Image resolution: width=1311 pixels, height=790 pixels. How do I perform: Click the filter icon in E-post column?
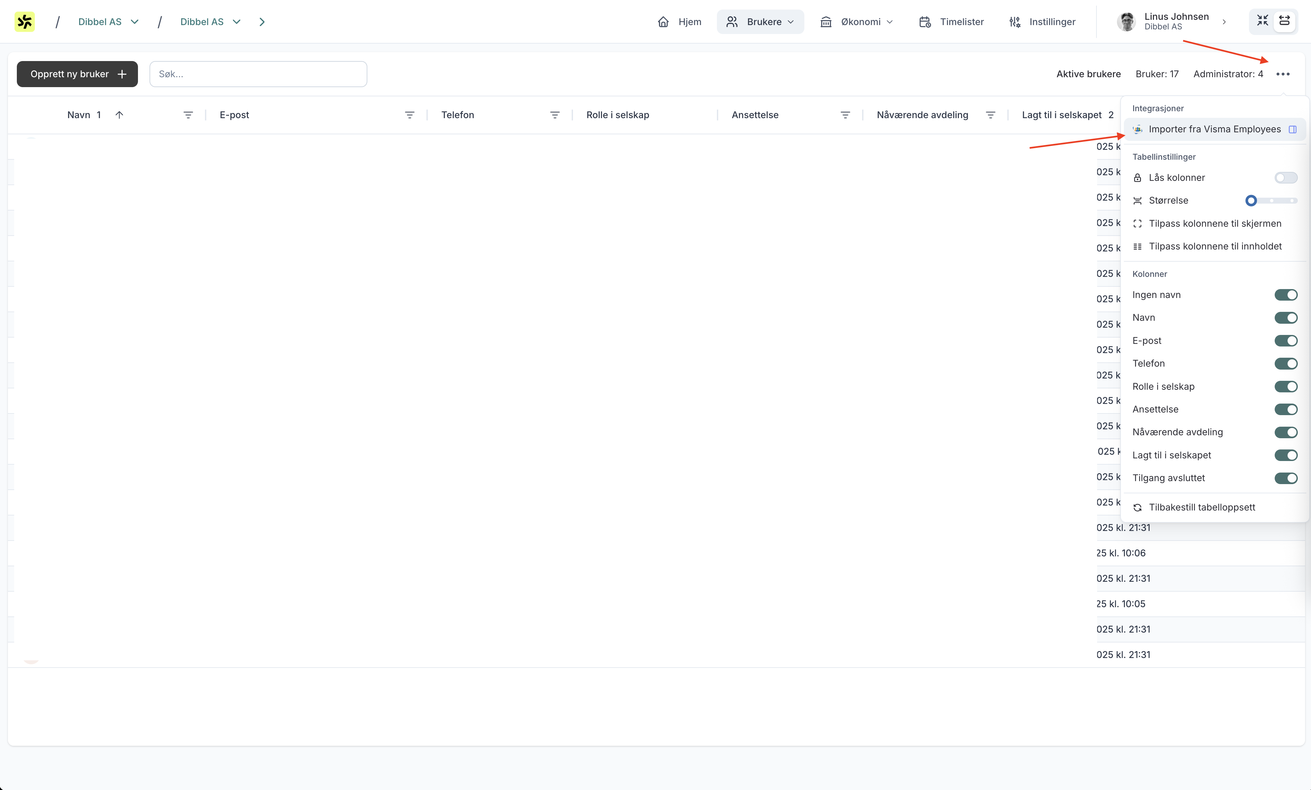[x=409, y=115]
